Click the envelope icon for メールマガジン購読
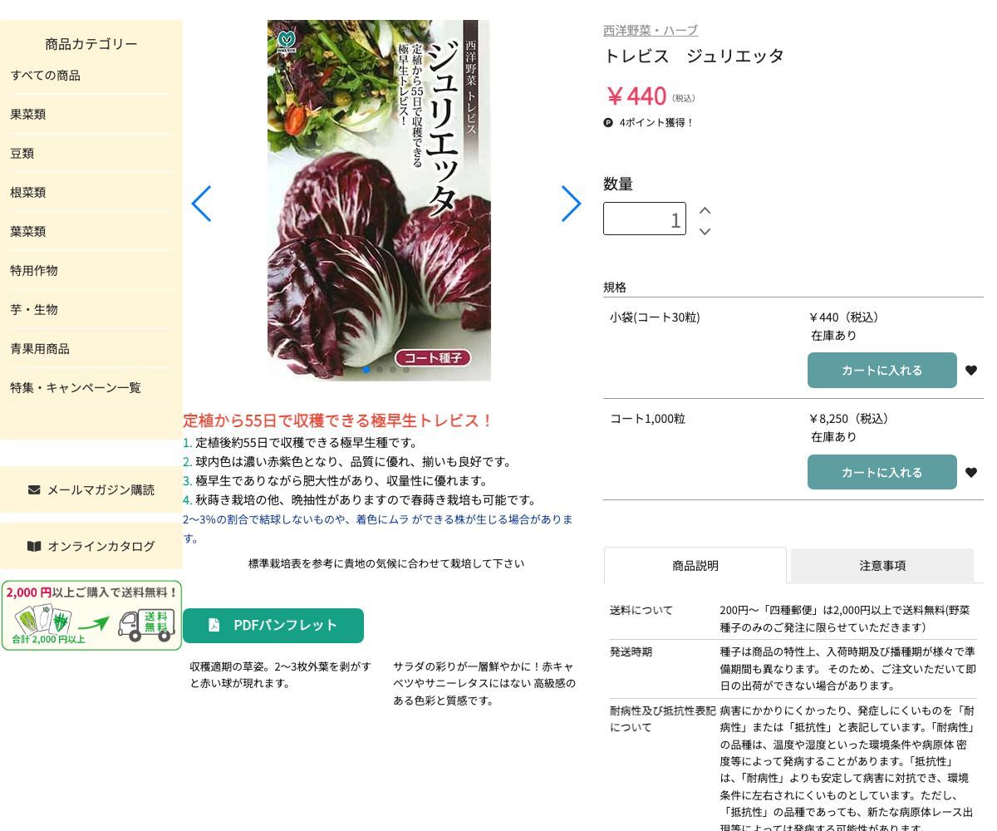This screenshot has width=997, height=831. [x=34, y=489]
